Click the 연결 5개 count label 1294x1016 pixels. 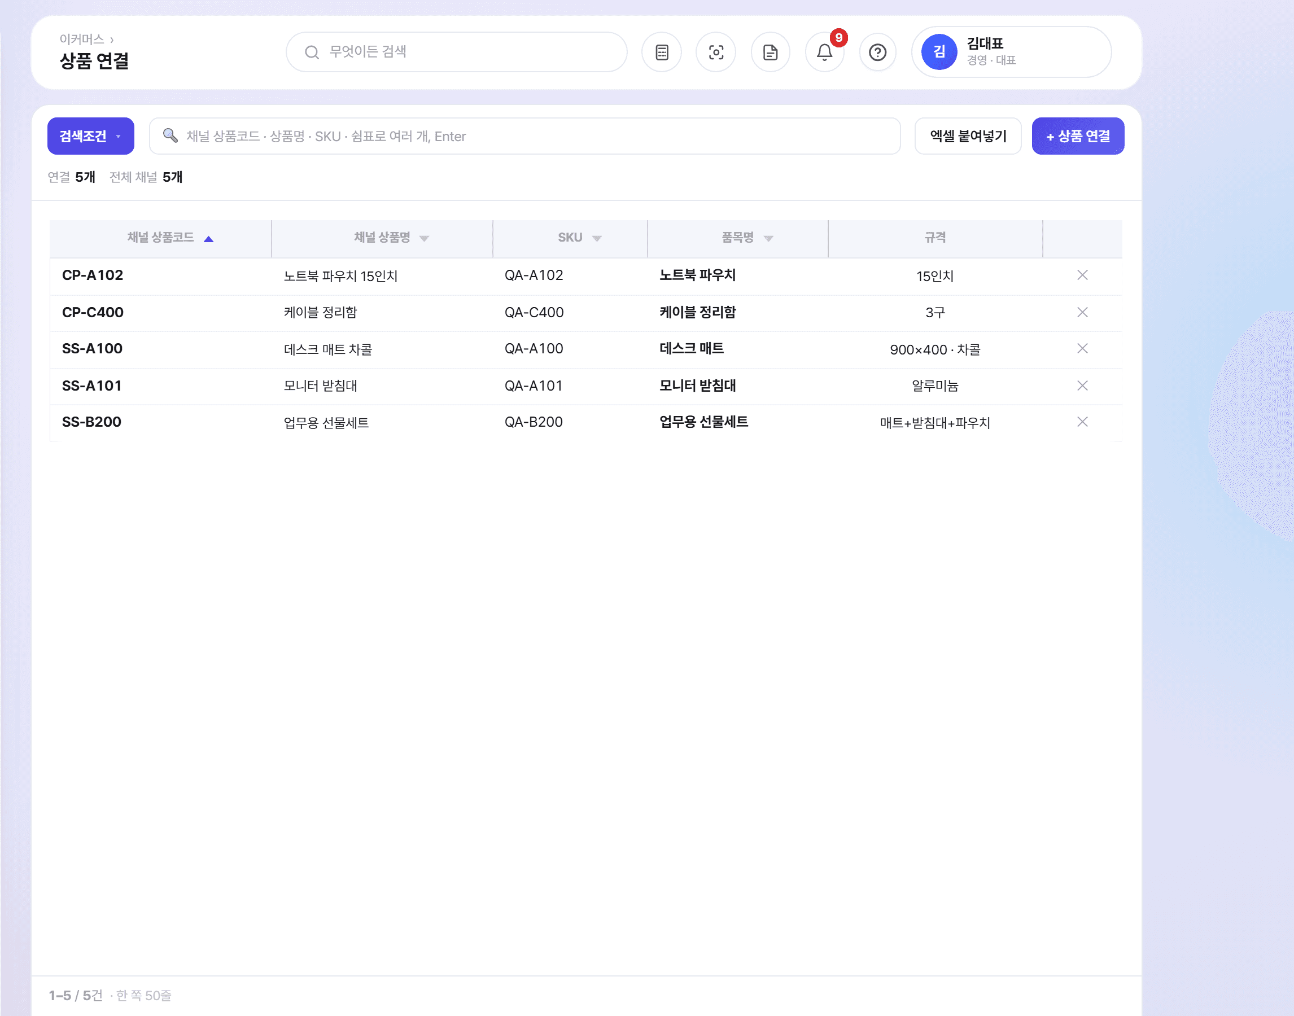pyautogui.click(x=71, y=177)
